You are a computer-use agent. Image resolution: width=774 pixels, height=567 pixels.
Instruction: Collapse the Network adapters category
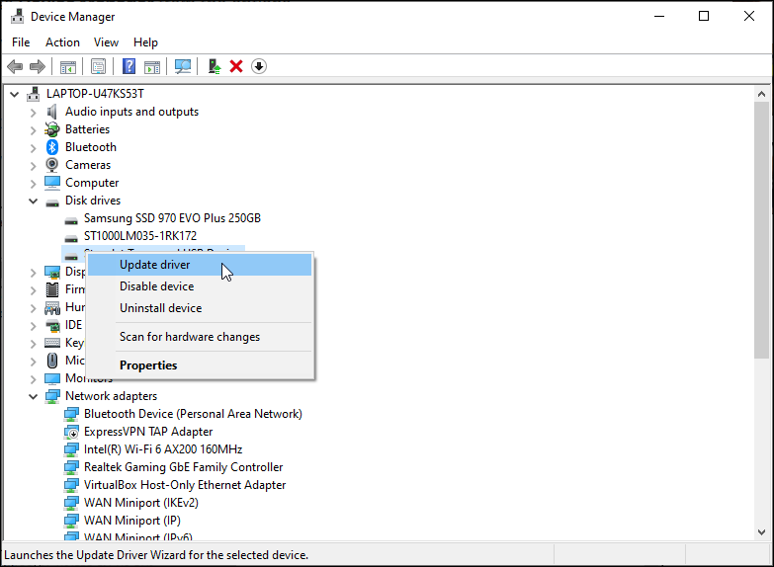pos(33,396)
